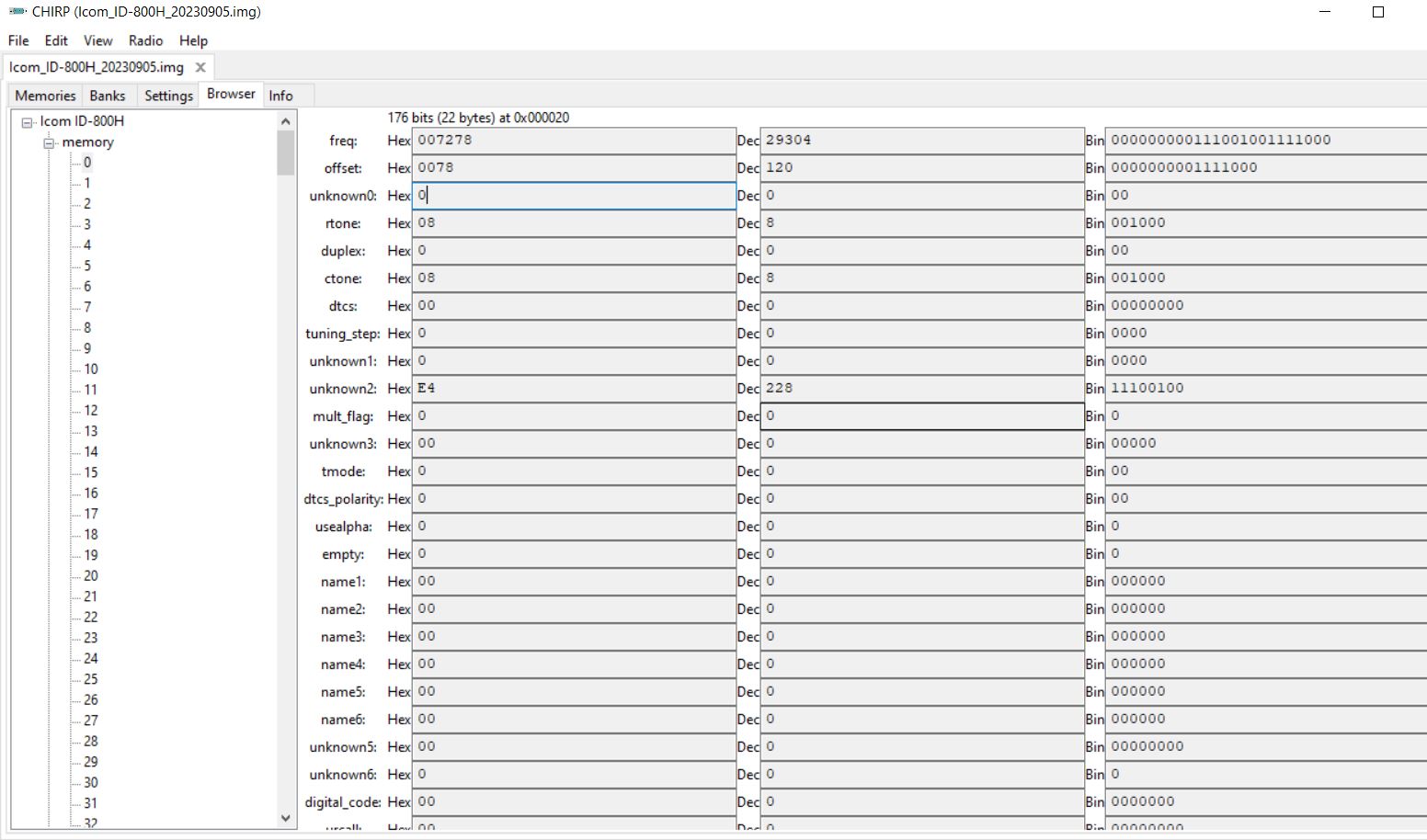Open the File menu

pos(18,40)
